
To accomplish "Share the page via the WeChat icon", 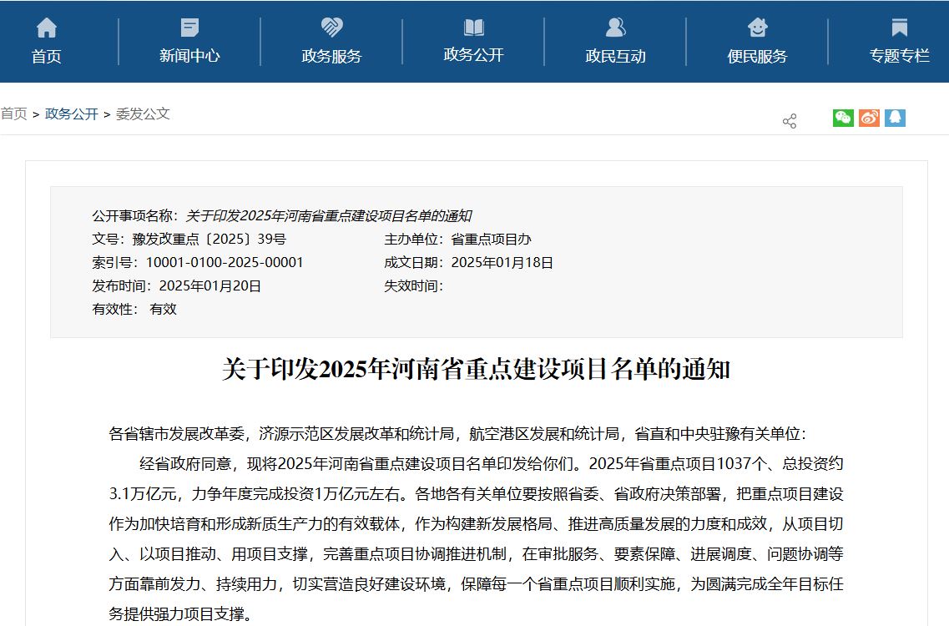I will click(x=843, y=118).
